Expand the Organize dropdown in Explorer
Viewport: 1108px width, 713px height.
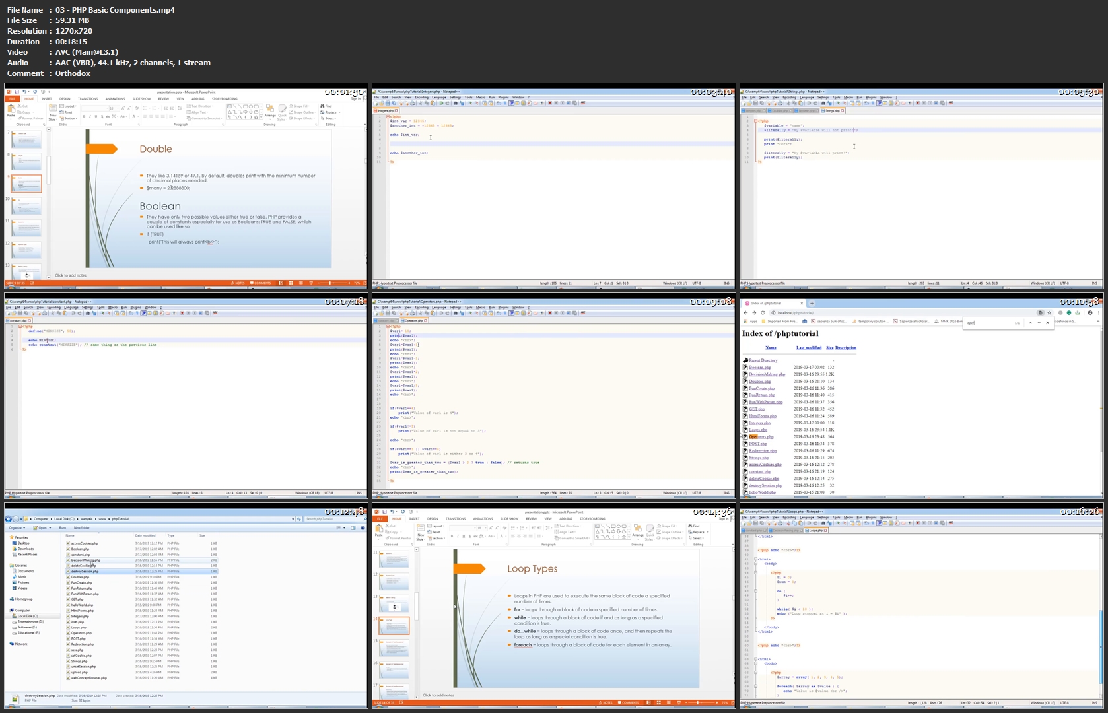(17, 528)
